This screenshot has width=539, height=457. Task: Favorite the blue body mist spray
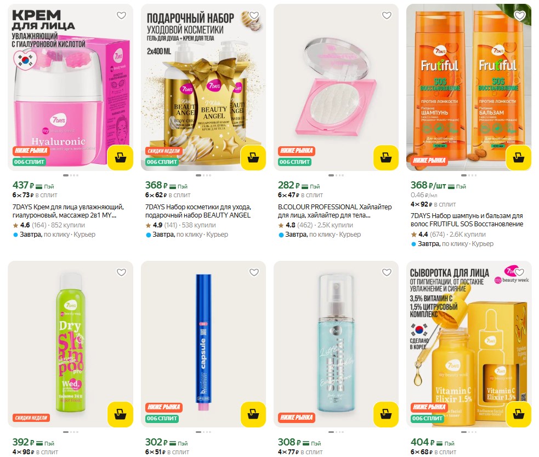click(x=387, y=272)
